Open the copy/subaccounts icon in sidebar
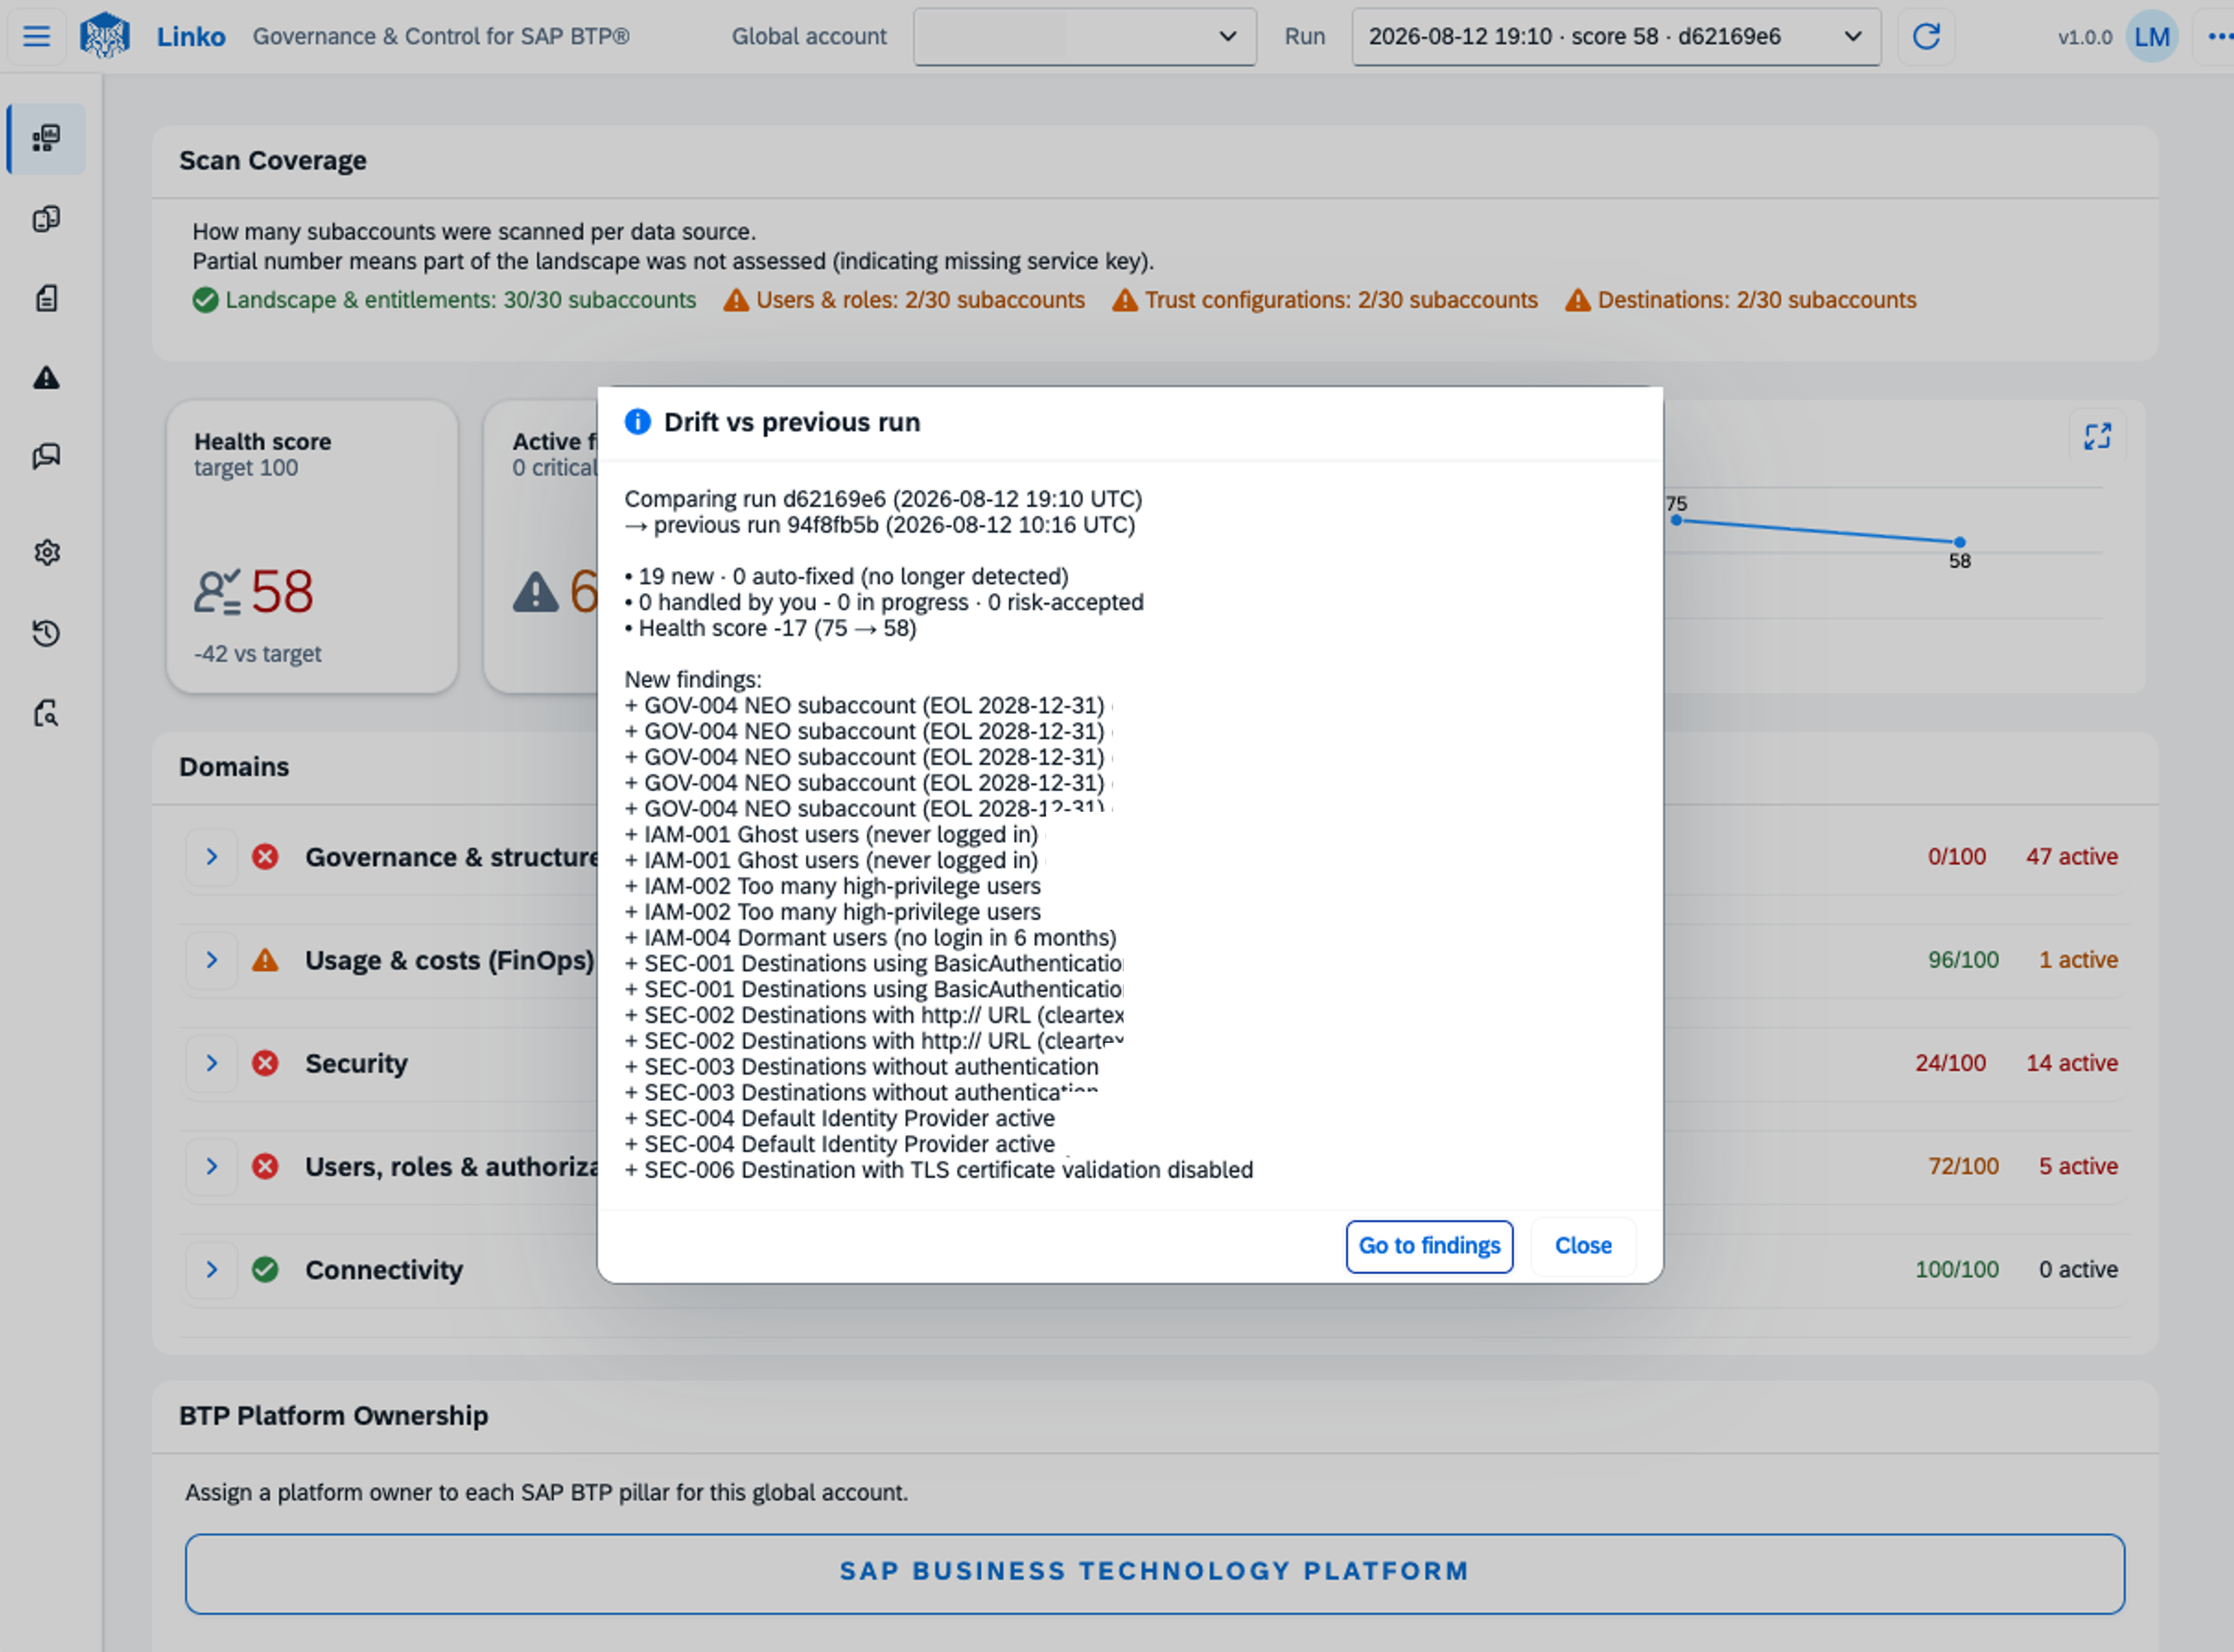Screen dimensions: 2234x1652 tap(46, 219)
